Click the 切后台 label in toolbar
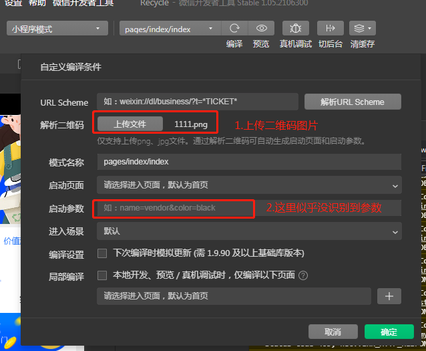The width and height of the screenshot is (426, 351). (x=331, y=44)
